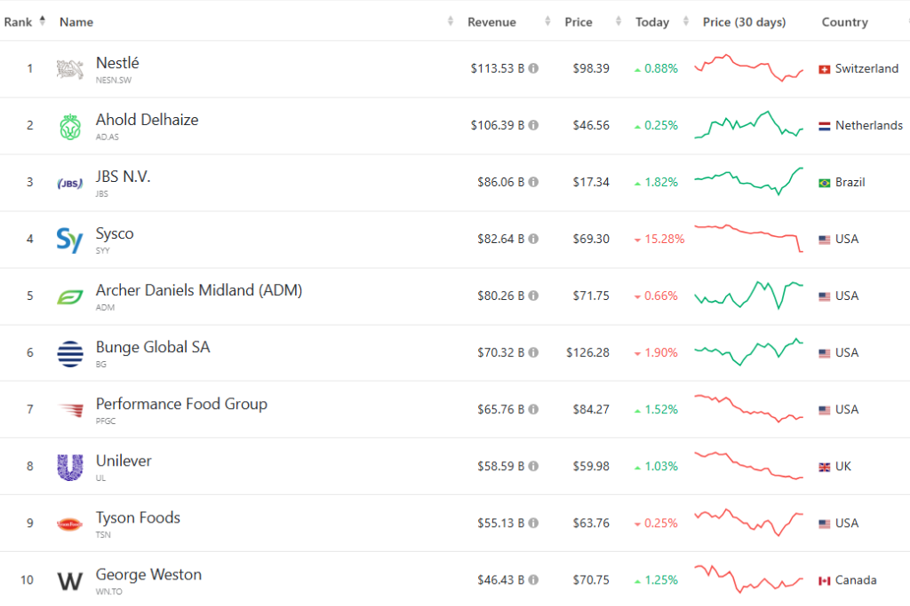Open the Performance Food Group link
910x606 pixels.
pos(181,404)
